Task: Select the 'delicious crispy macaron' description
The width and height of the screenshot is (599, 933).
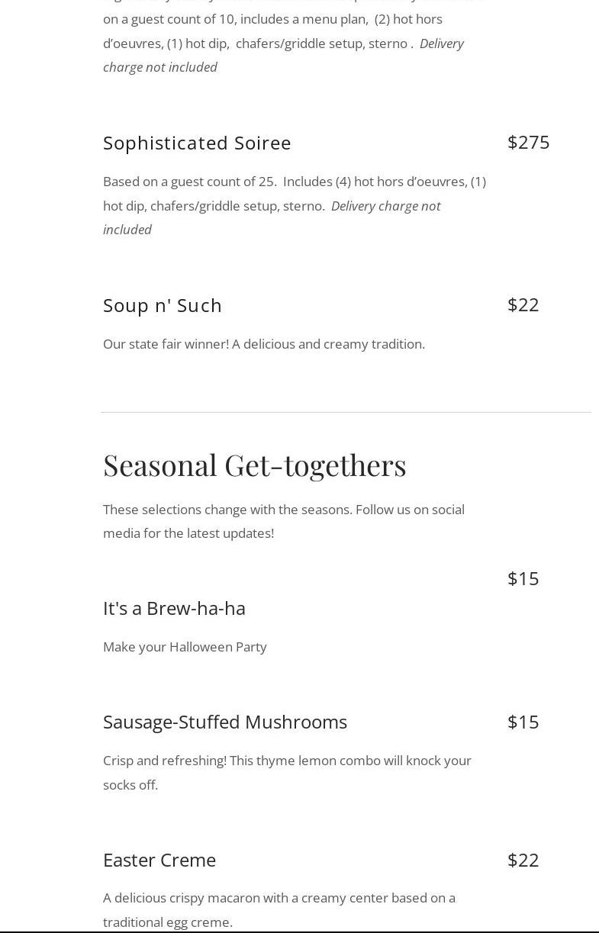Action: pyautogui.click(x=279, y=909)
